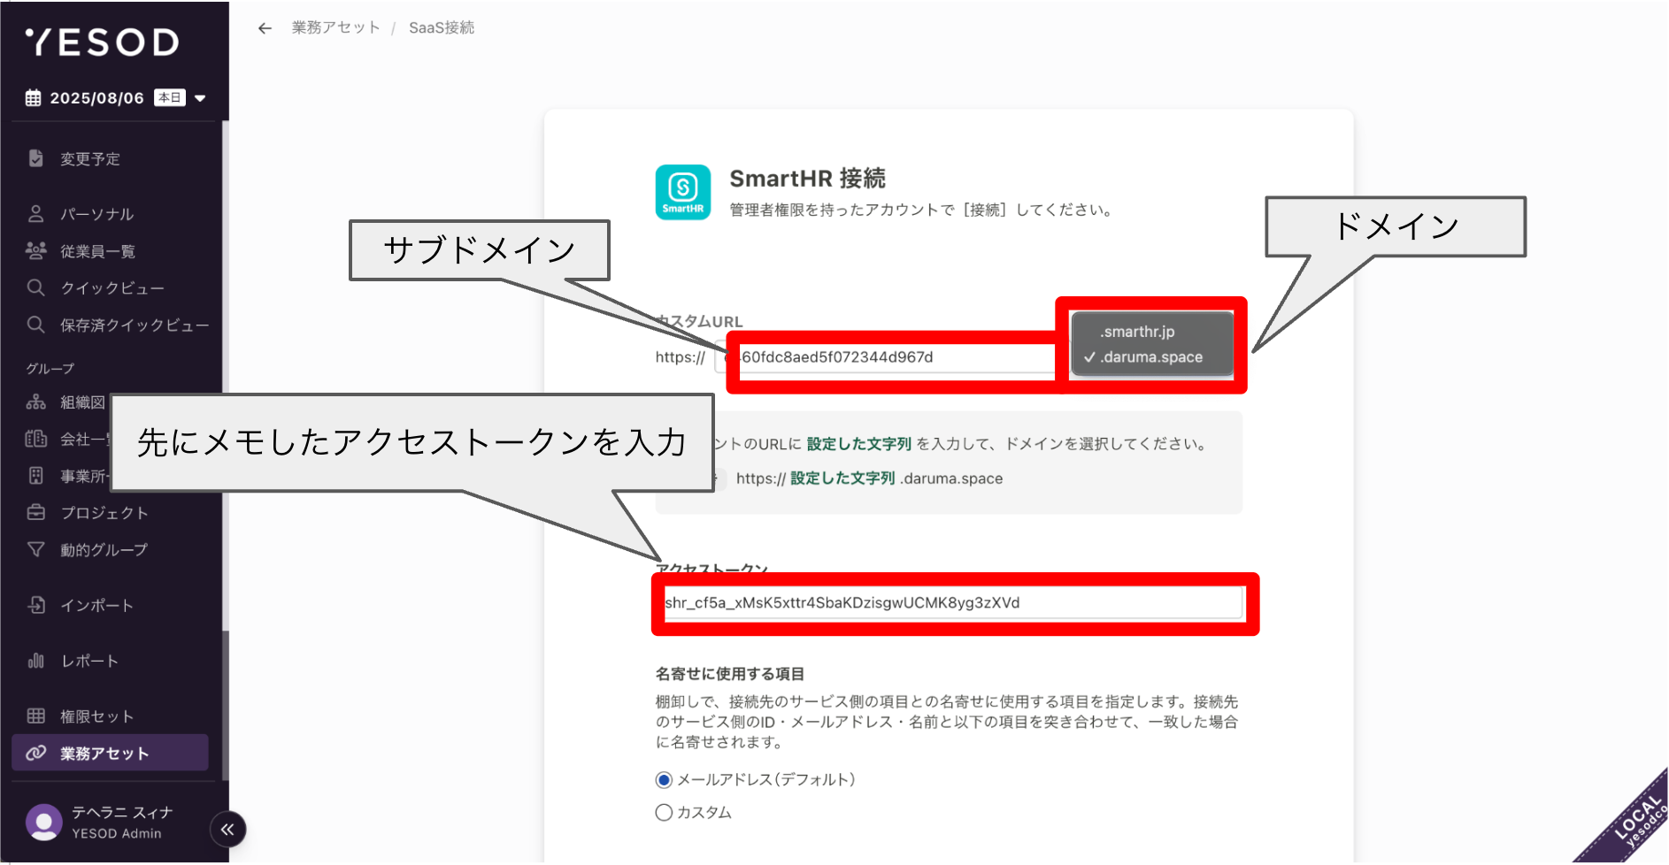Click the 業務アセット link icon
Viewport: 1669px width, 865px height.
(x=35, y=753)
